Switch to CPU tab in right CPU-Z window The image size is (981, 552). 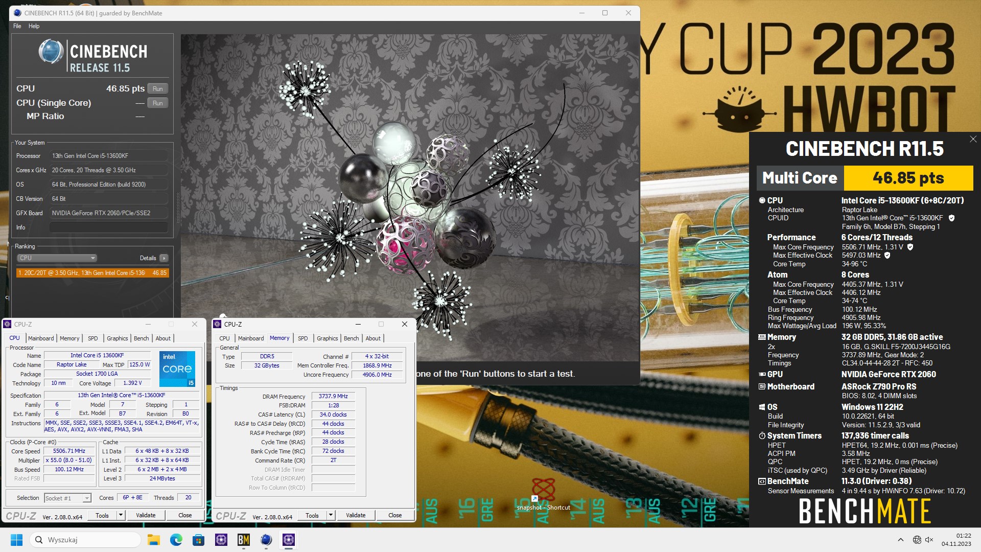coord(224,338)
